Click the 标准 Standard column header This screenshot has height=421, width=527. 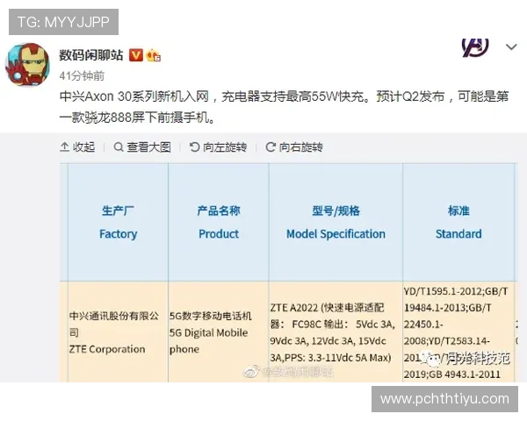[458, 222]
